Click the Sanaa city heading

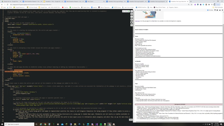point(136,36)
